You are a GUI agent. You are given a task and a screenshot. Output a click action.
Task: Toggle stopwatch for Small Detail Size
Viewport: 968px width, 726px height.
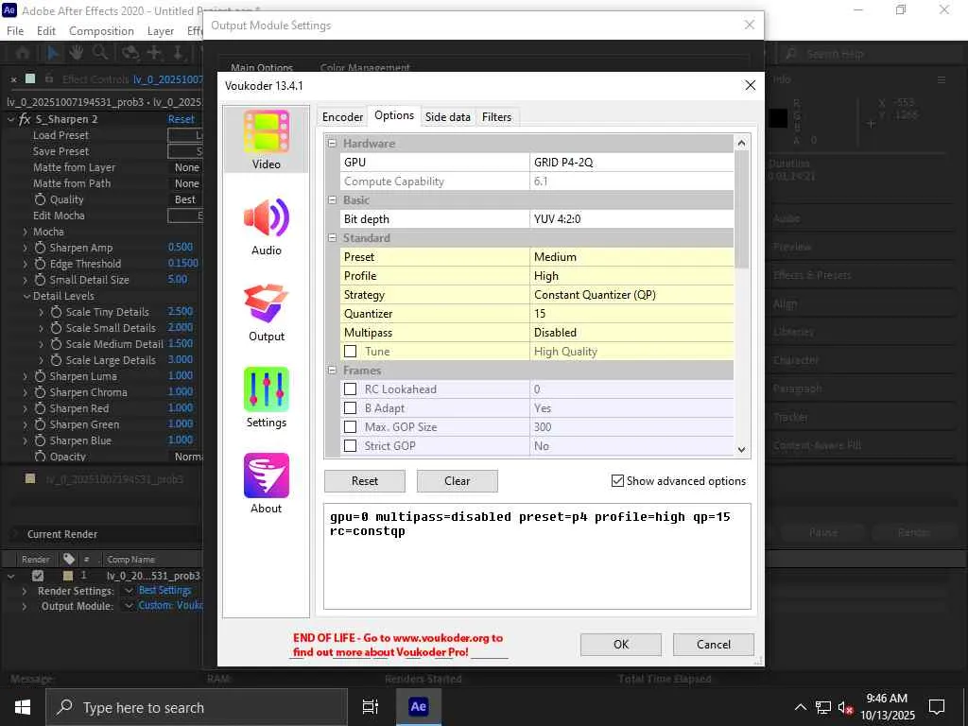coord(40,280)
